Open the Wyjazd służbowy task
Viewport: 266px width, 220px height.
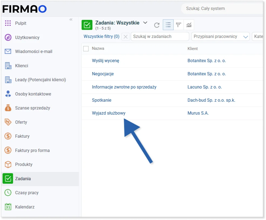[x=109, y=113]
